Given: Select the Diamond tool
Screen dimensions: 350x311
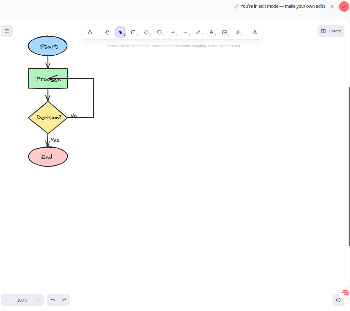Looking at the screenshot, I should pos(146,33).
